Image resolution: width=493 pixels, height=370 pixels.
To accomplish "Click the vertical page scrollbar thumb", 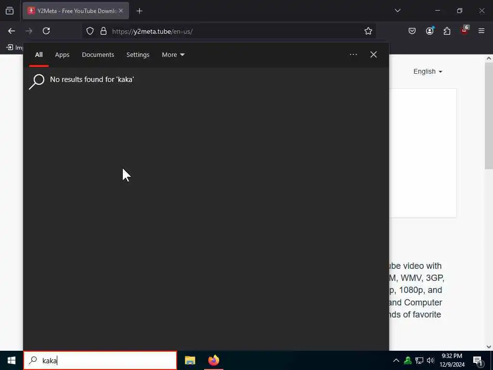I will pos(489,116).
